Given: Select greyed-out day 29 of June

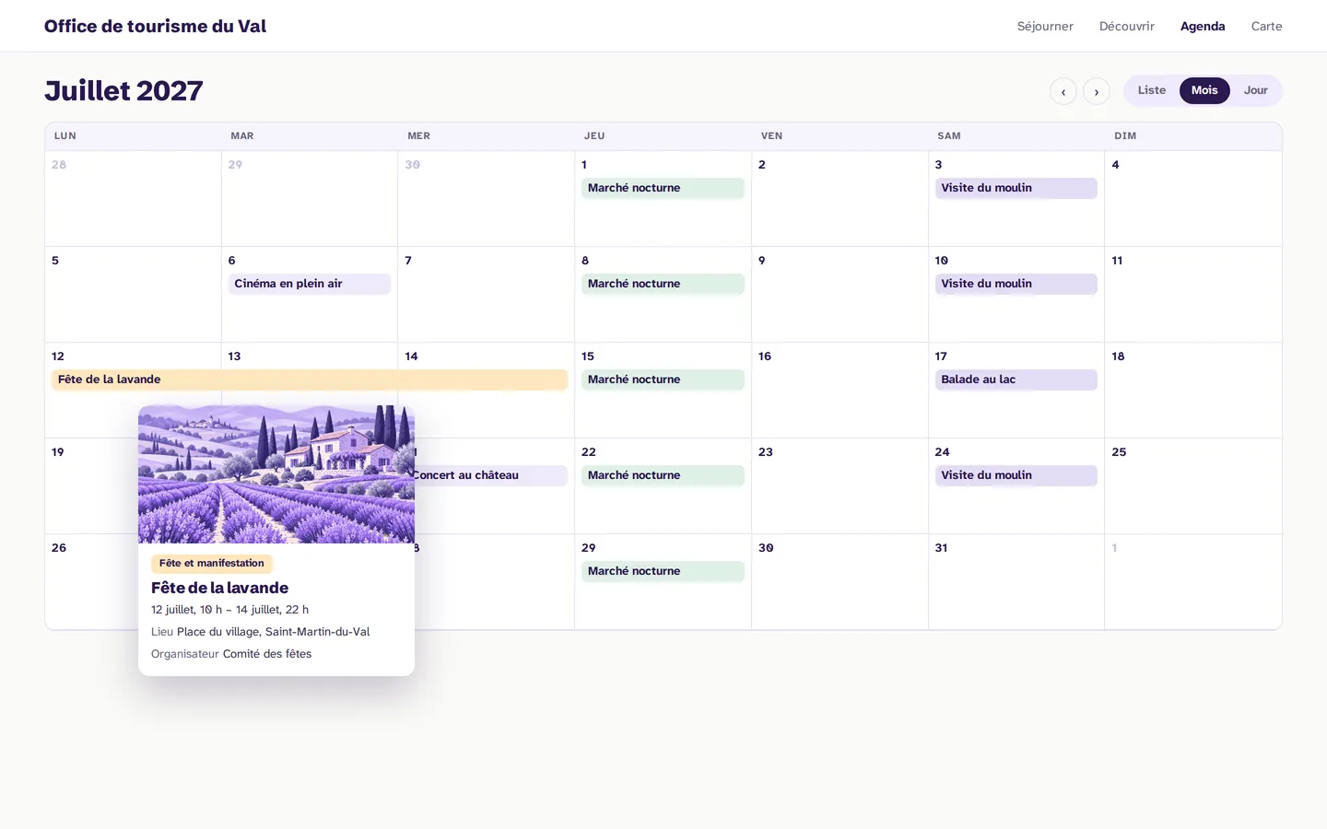Looking at the screenshot, I should tap(309, 199).
